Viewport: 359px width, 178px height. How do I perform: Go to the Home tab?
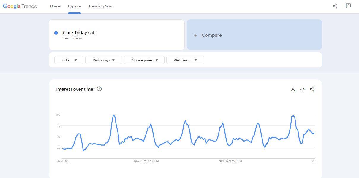pos(55,6)
